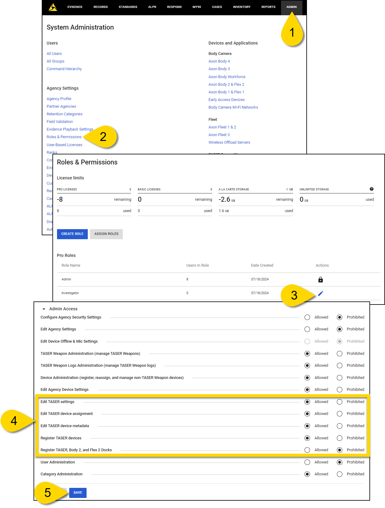The image size is (385, 508).
Task: Go to the REPORTS tab
Action: [268, 7]
